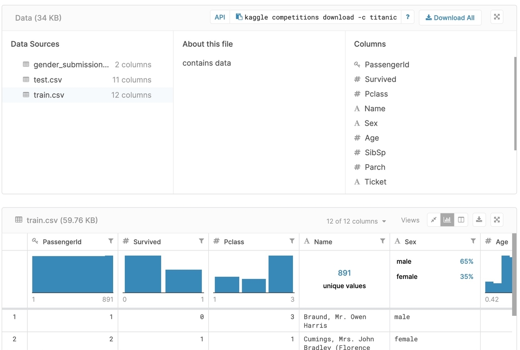
Task: Click the hash icon beside Survived in Columns list
Action: (357, 79)
